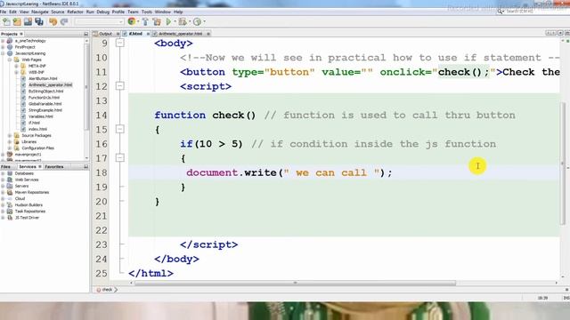This screenshot has height=320, width=570.
Task: Click the Open Project toolbar icon
Action: click(x=28, y=21)
